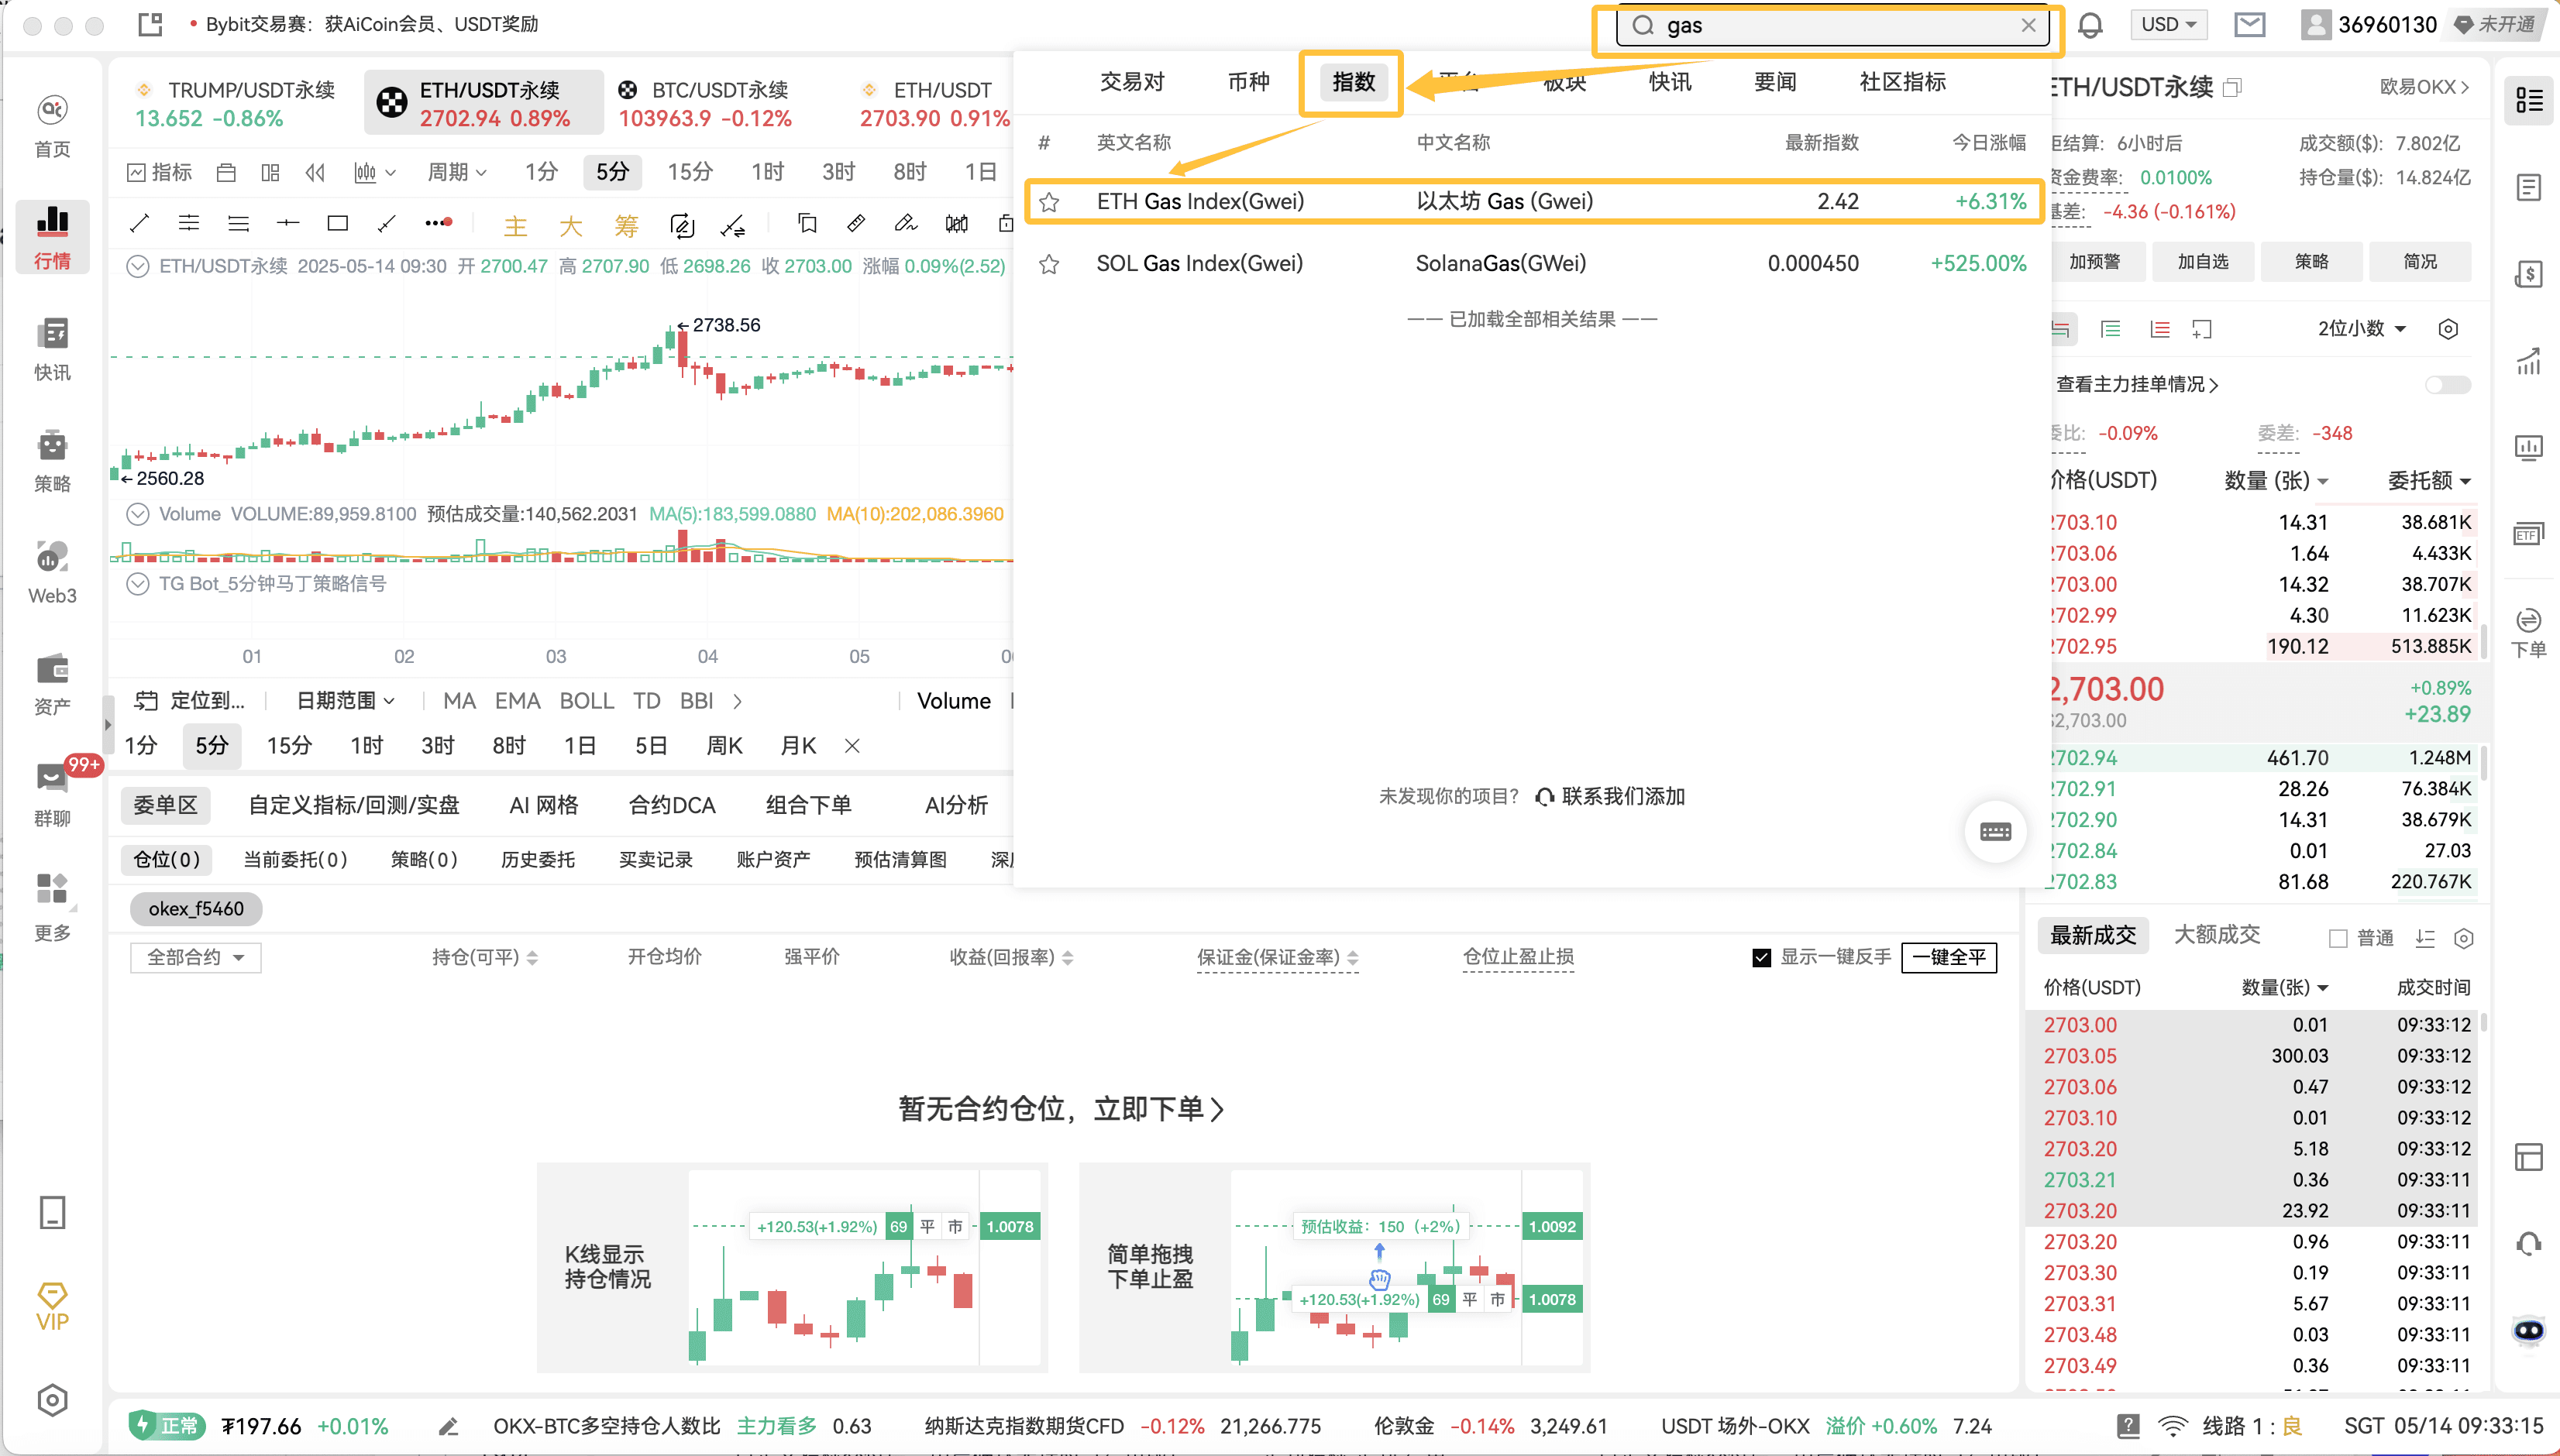Open the 策略 strategy robot icon
The image size is (2560, 1456).
pyautogui.click(x=52, y=461)
